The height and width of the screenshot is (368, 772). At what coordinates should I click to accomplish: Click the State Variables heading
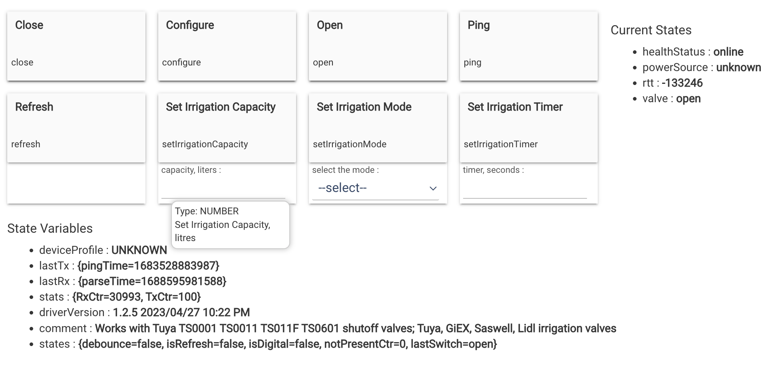[x=50, y=228]
